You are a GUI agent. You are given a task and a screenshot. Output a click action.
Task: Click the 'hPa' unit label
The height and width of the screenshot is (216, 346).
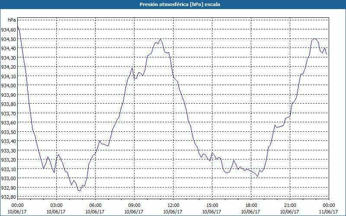(x=12, y=20)
